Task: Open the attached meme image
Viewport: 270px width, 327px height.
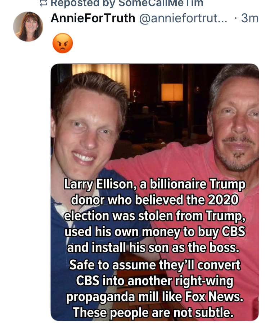Action: [155, 192]
